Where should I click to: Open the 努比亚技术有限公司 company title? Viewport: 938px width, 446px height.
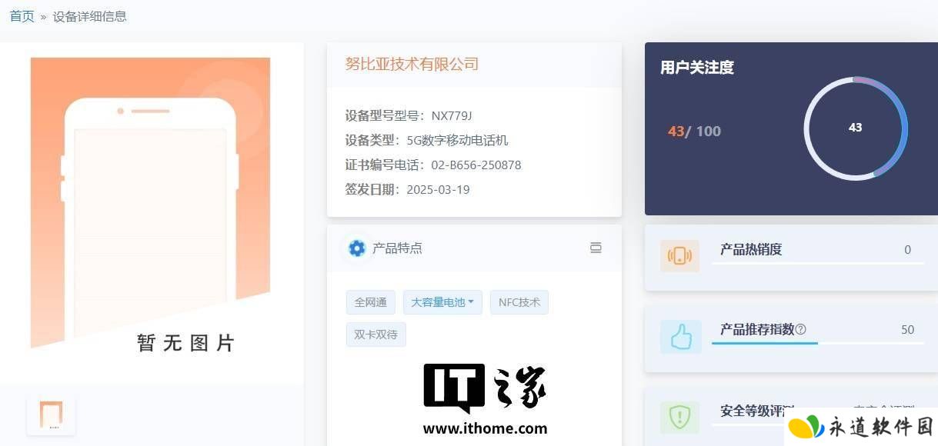(x=412, y=64)
